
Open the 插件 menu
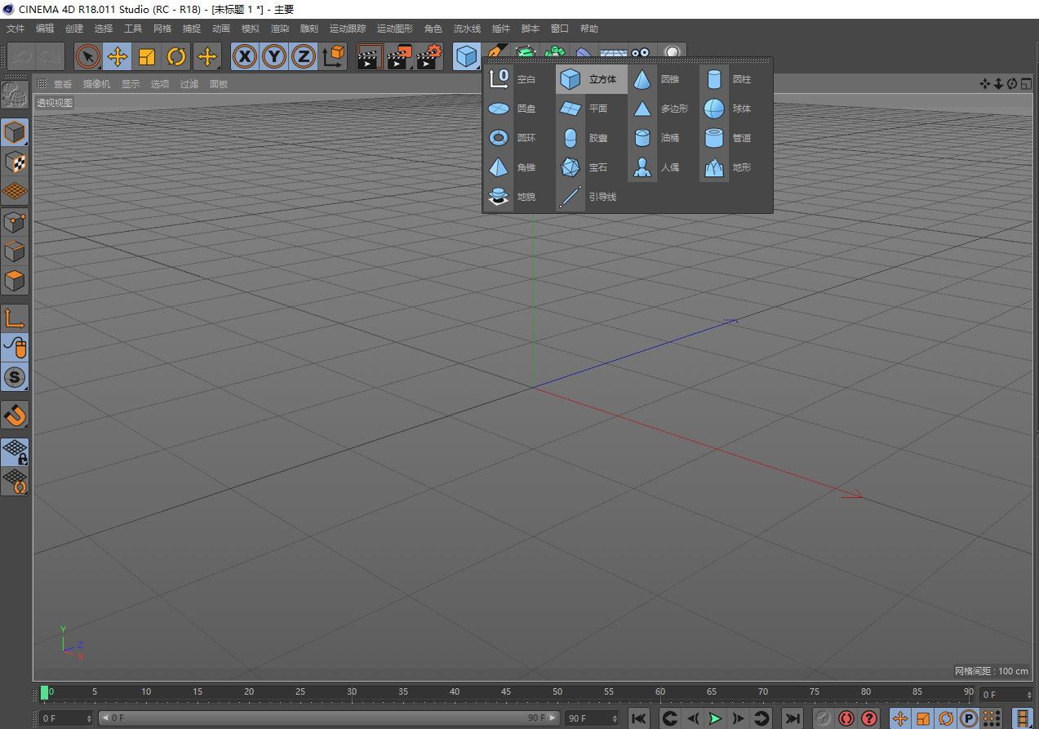[501, 29]
